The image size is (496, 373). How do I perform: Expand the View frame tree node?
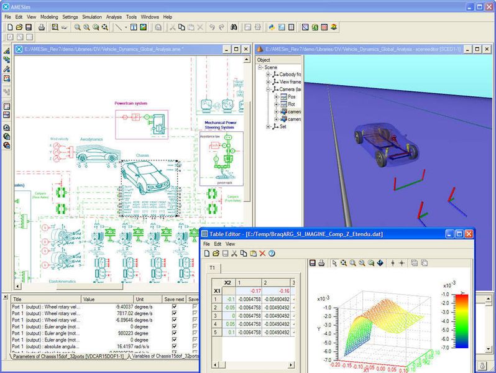[x=269, y=82]
